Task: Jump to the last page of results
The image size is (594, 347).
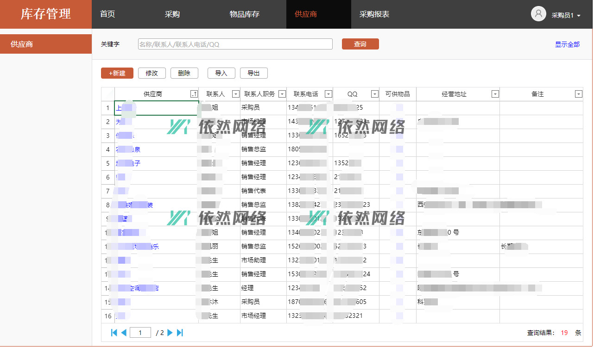Action: point(180,332)
